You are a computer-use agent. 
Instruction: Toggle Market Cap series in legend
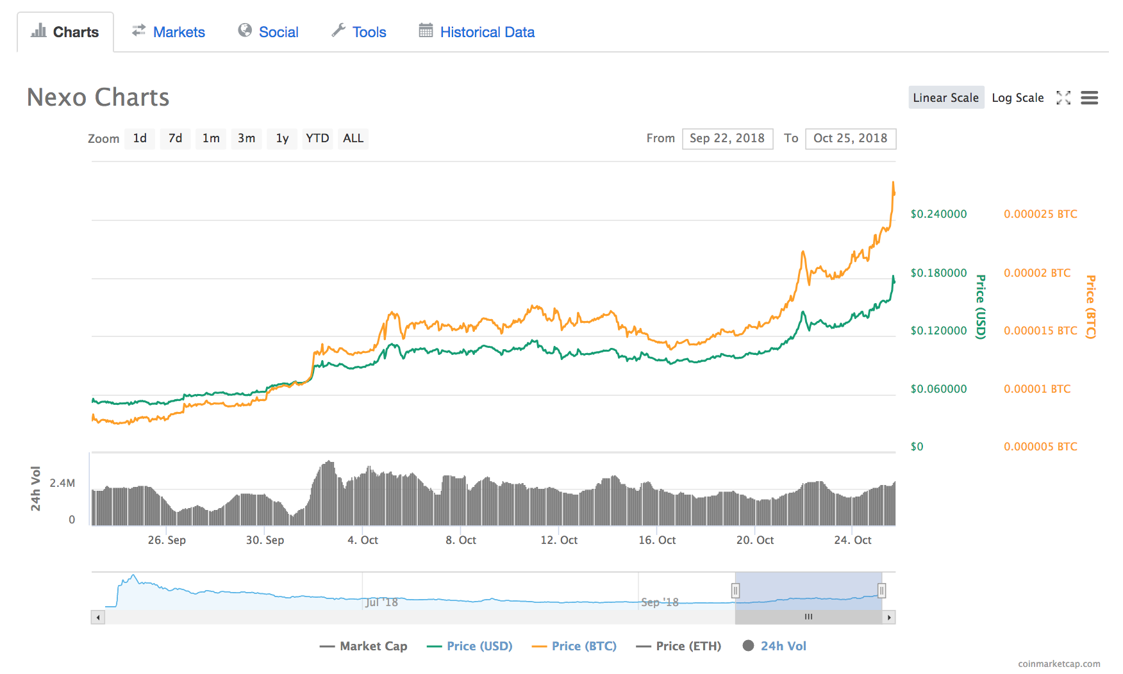tap(363, 646)
